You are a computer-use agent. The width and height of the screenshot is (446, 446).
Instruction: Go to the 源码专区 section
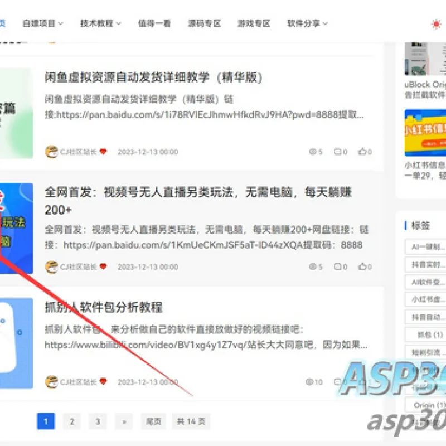204,23
